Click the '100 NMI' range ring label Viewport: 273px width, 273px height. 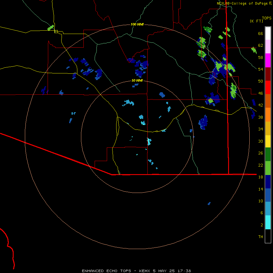[137, 24]
